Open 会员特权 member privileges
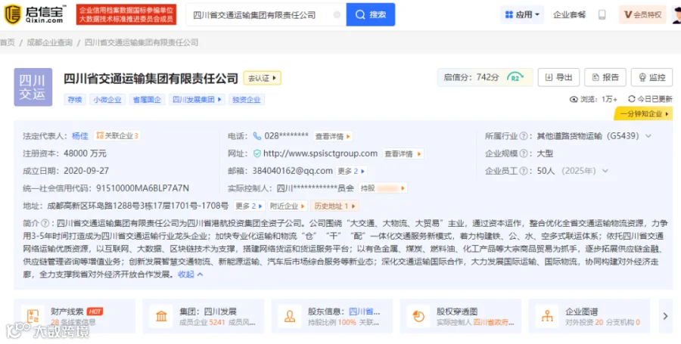This screenshot has width=681, height=344. 642,15
